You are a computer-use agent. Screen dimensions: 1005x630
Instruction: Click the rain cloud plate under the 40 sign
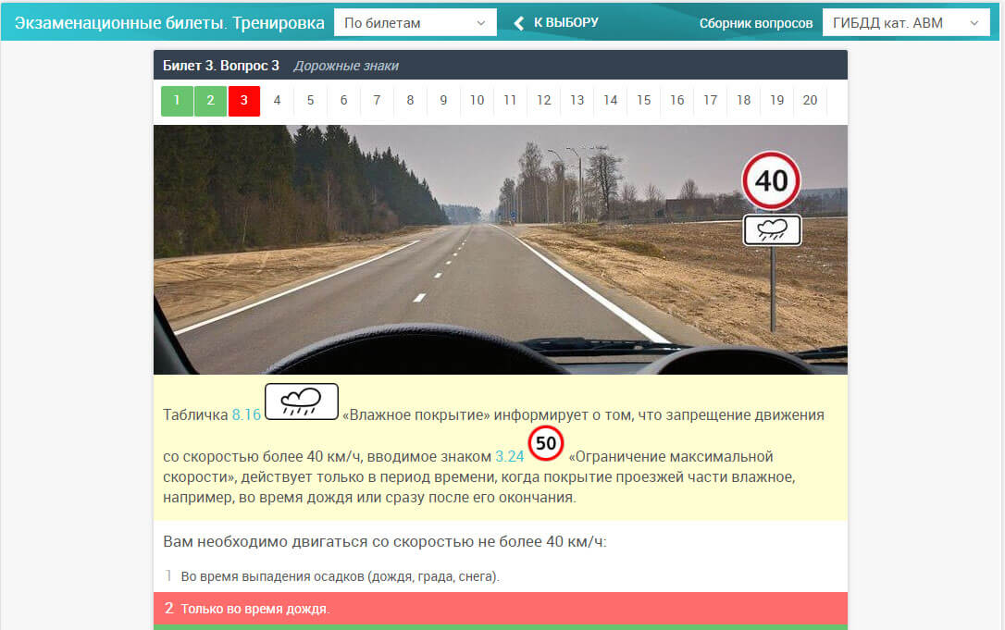772,230
